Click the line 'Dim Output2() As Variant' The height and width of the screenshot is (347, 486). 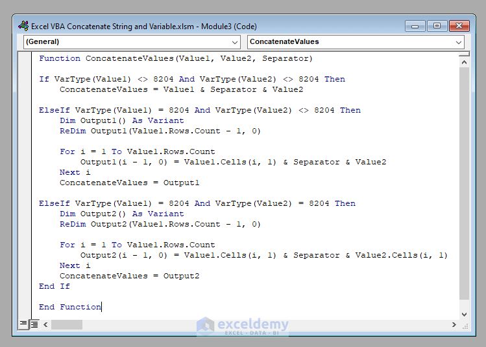[122, 214]
